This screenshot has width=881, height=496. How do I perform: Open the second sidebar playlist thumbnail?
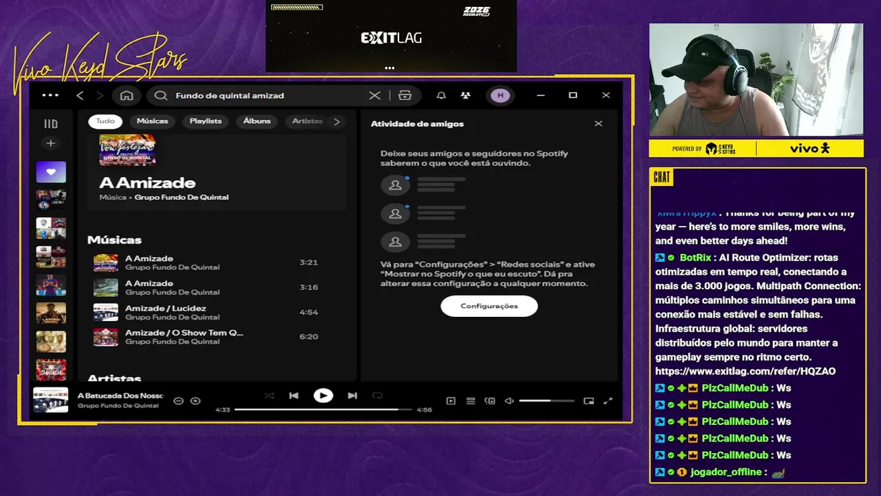coord(51,200)
